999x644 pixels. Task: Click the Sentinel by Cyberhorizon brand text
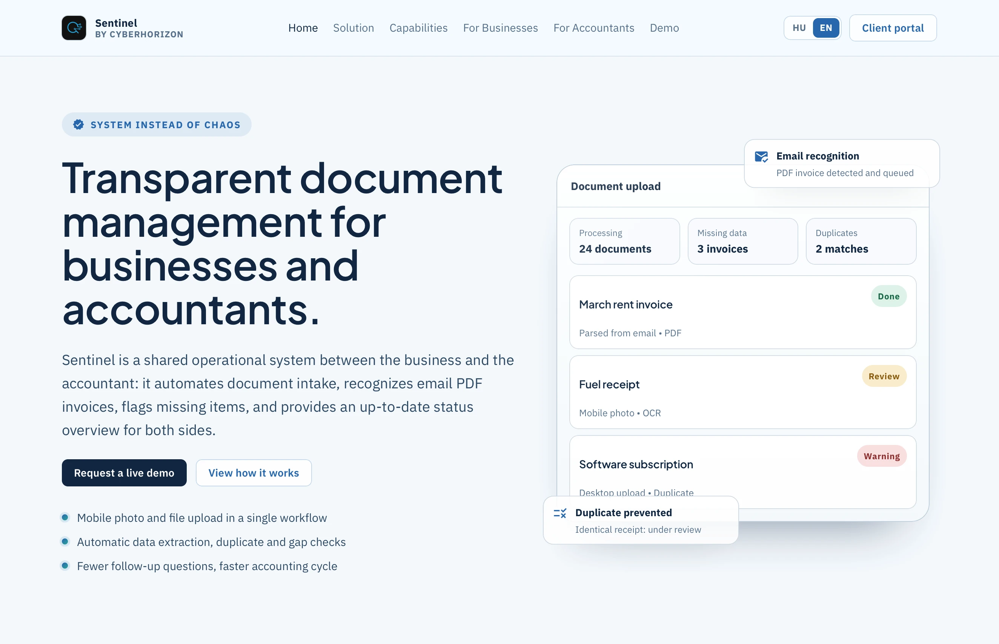tap(139, 28)
